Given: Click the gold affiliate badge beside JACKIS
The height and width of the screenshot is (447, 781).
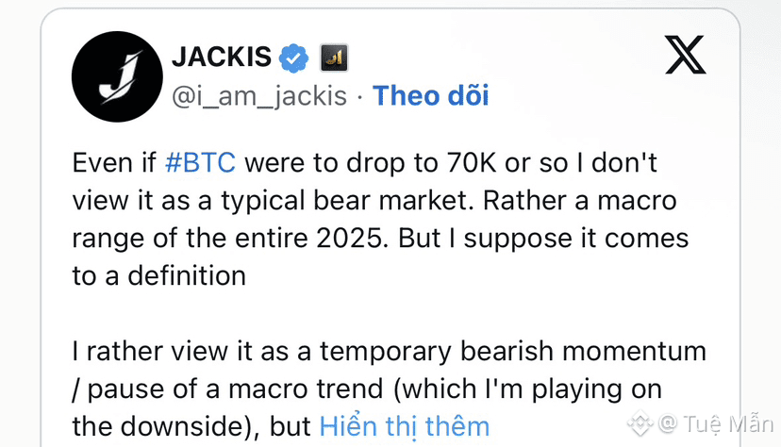Looking at the screenshot, I should pos(334,58).
